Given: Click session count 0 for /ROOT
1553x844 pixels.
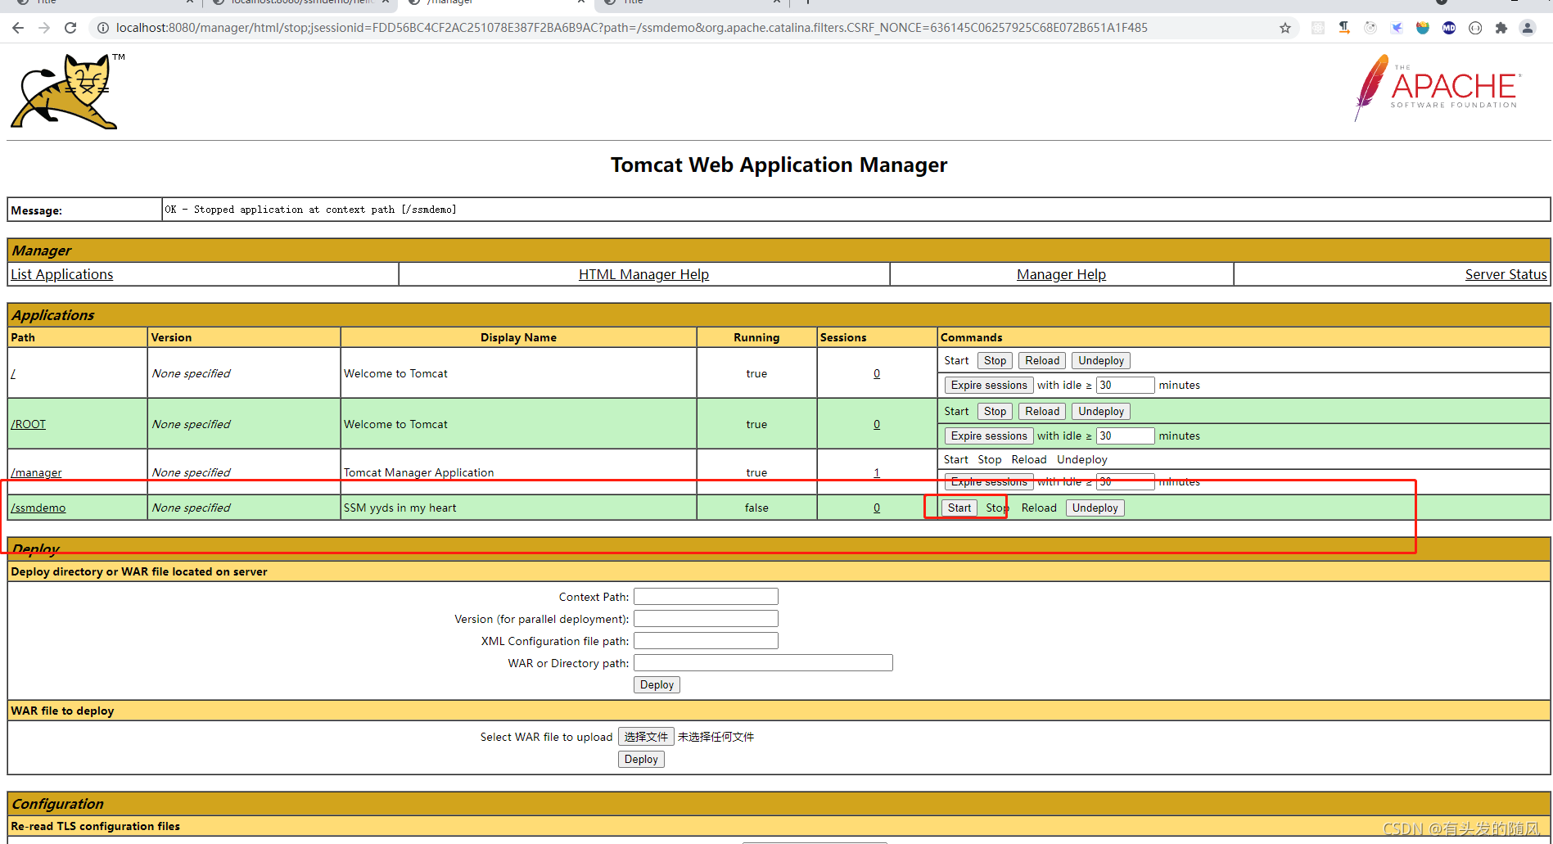Looking at the screenshot, I should [x=877, y=424].
